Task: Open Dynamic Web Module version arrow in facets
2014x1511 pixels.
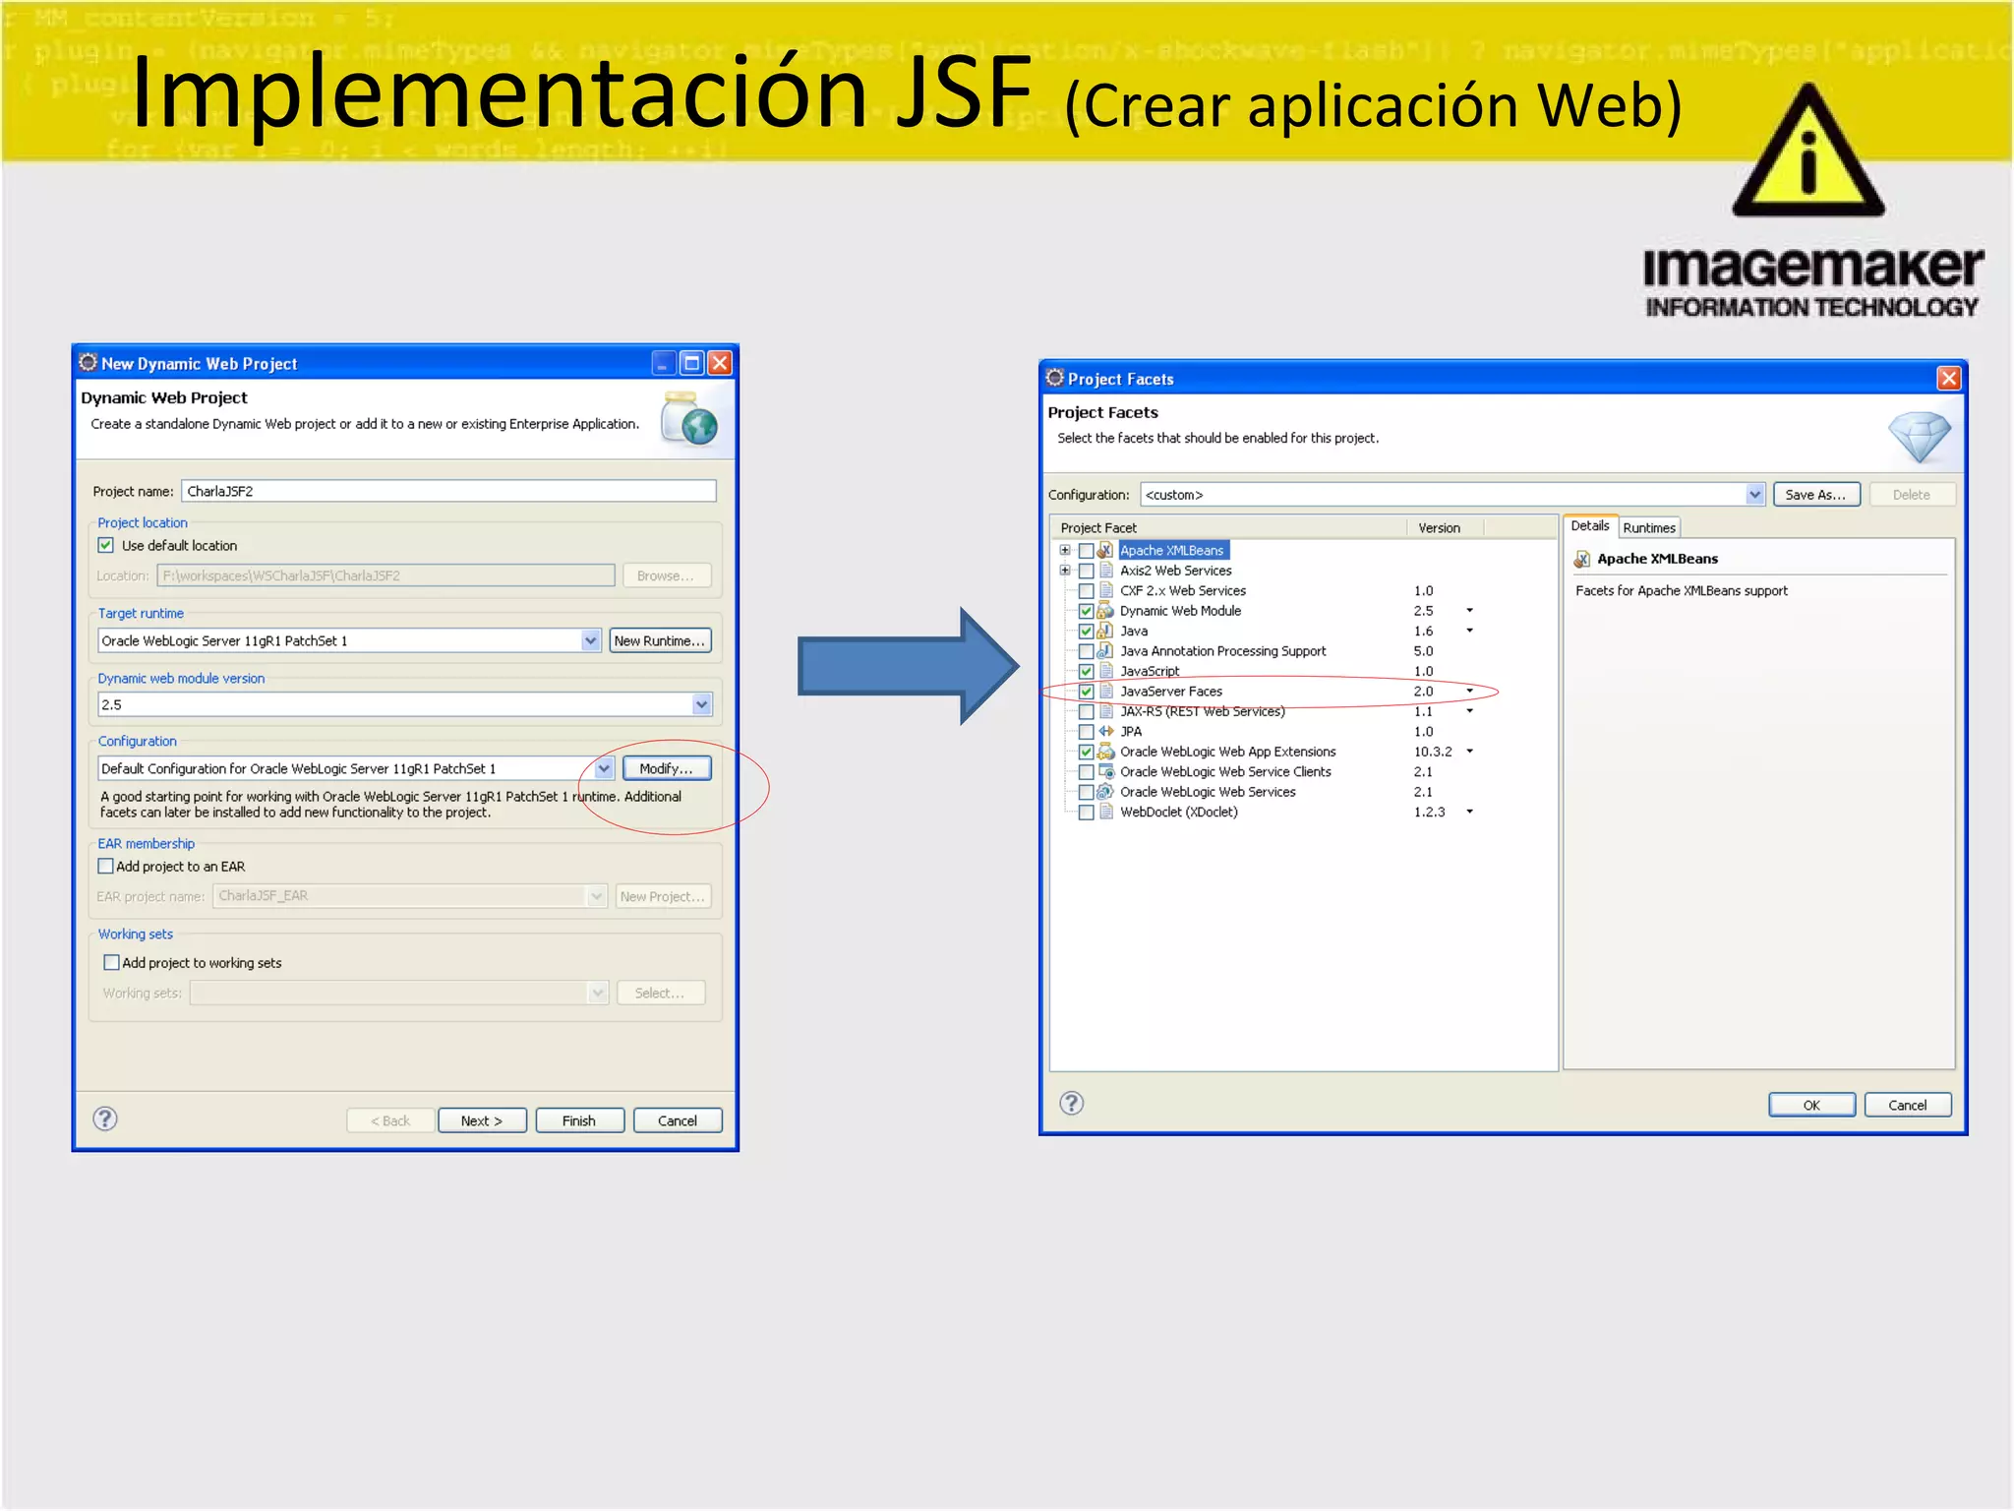Action: coord(1469,611)
